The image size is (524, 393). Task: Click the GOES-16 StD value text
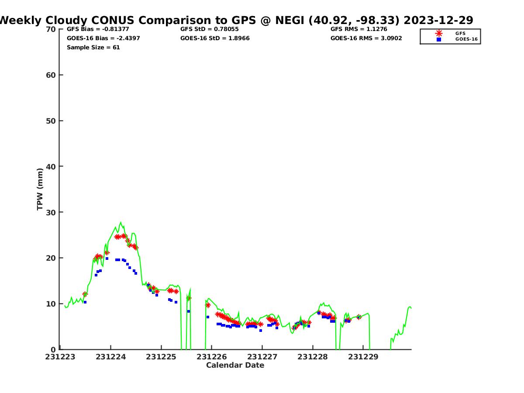tap(215, 38)
